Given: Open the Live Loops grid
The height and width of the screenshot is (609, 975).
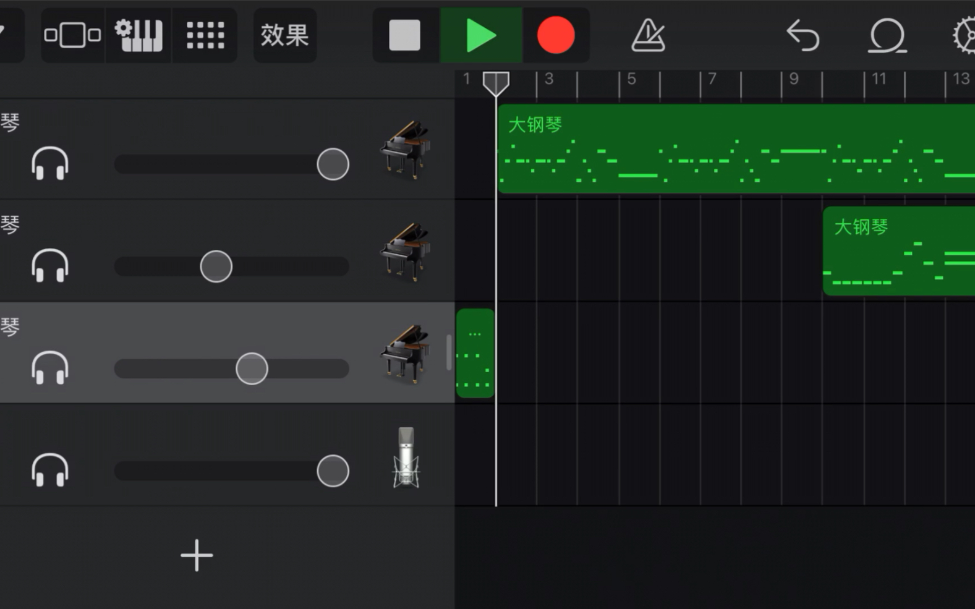Looking at the screenshot, I should point(205,35).
